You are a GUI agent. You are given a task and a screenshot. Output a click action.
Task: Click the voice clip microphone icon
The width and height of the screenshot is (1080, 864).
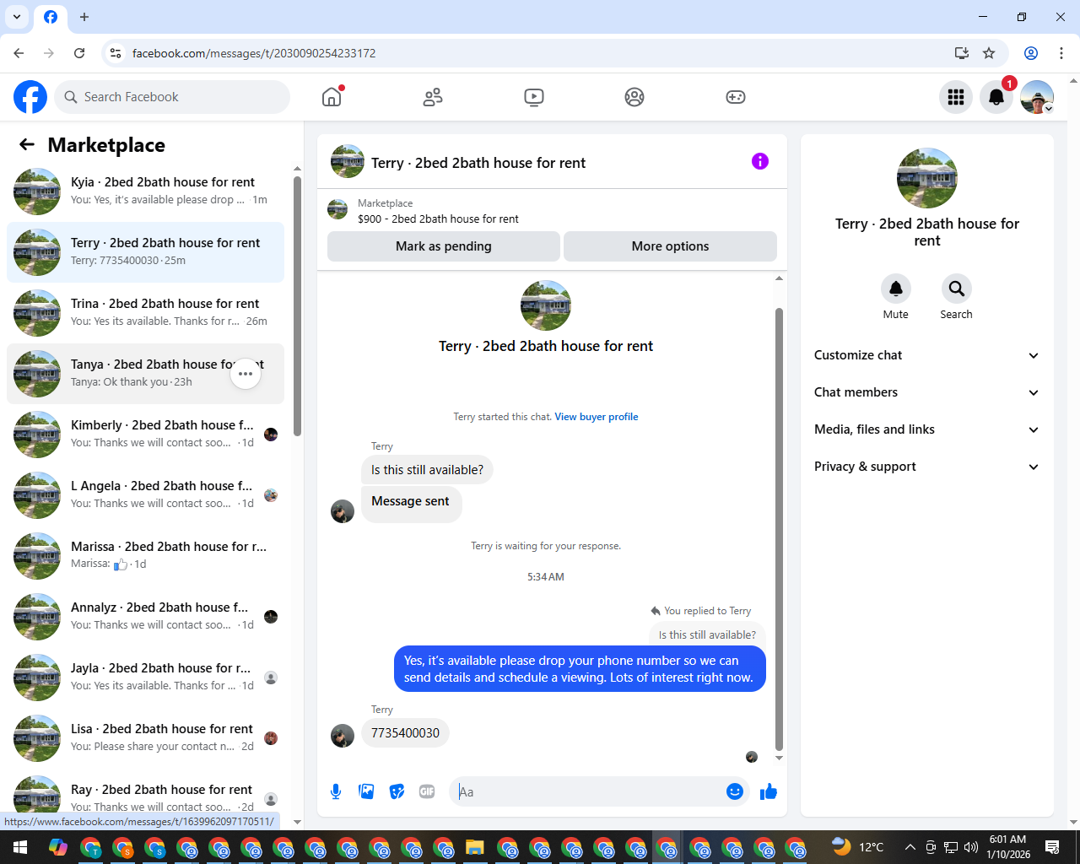click(336, 791)
